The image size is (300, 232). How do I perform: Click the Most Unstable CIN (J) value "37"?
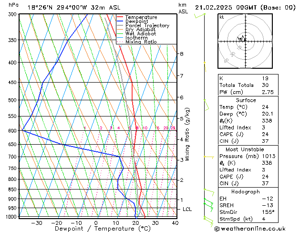pyautogui.click(x=265, y=184)
